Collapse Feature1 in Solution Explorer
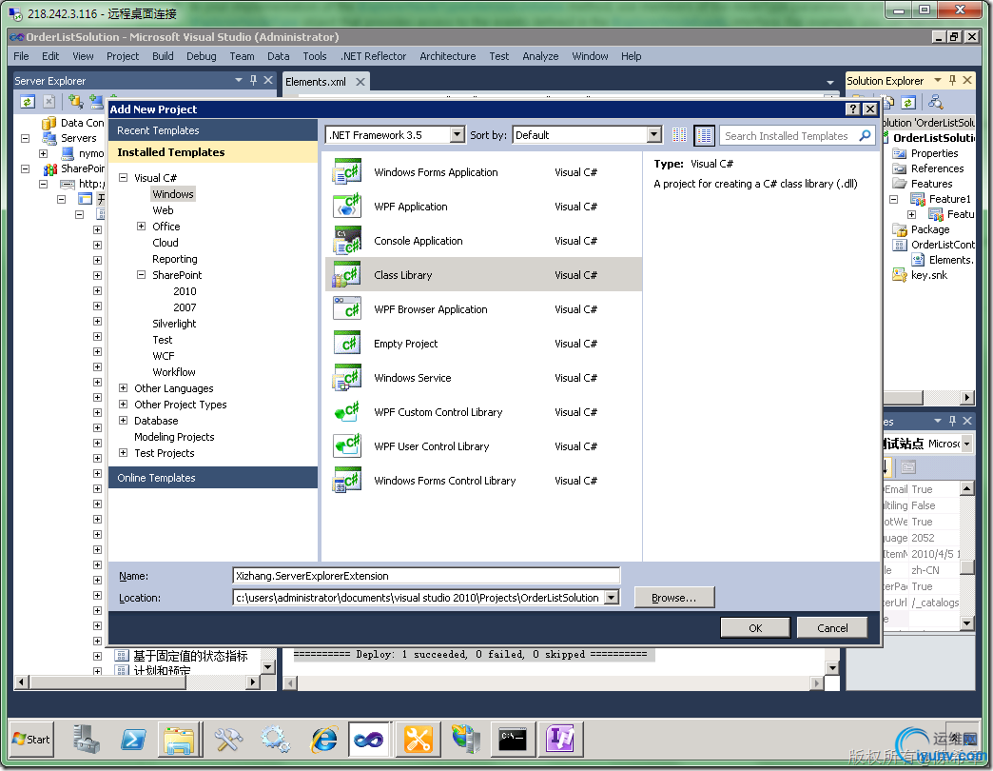The image size is (993, 771). coord(893,199)
